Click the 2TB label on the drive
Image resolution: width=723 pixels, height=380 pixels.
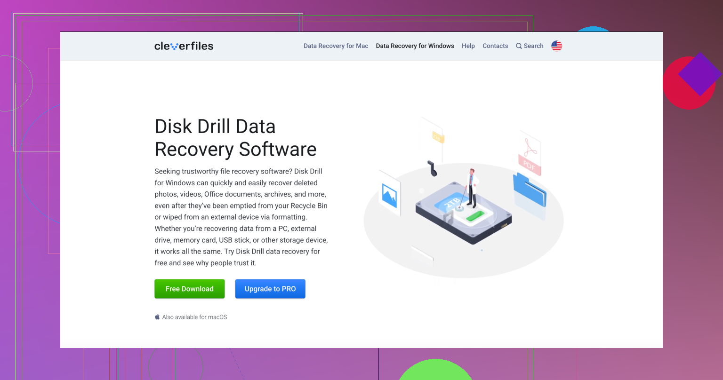(451, 203)
